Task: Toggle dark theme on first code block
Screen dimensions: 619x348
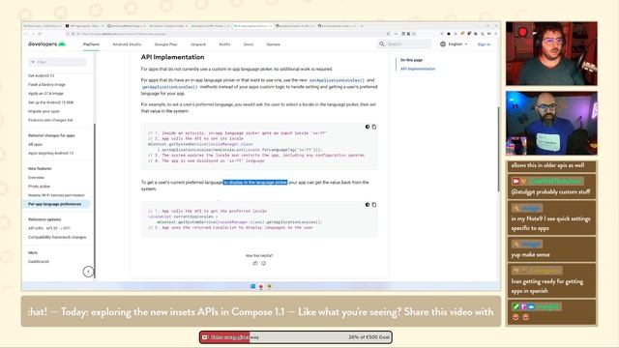Action: pos(368,127)
